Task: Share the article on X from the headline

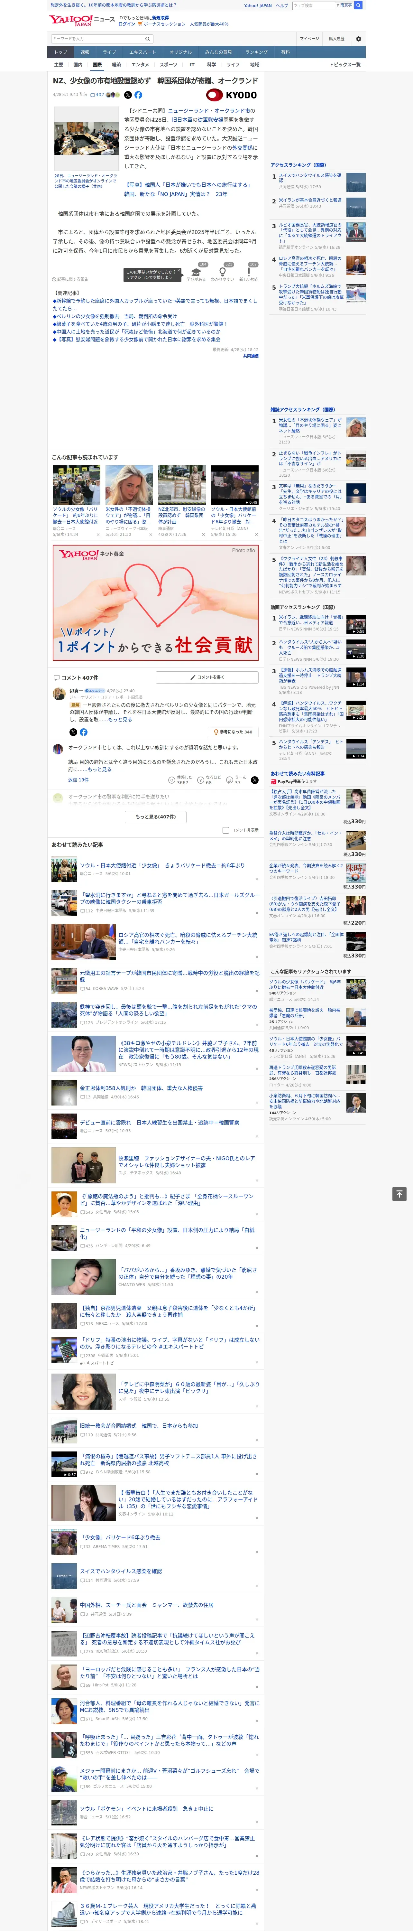Action: pyautogui.click(x=127, y=95)
